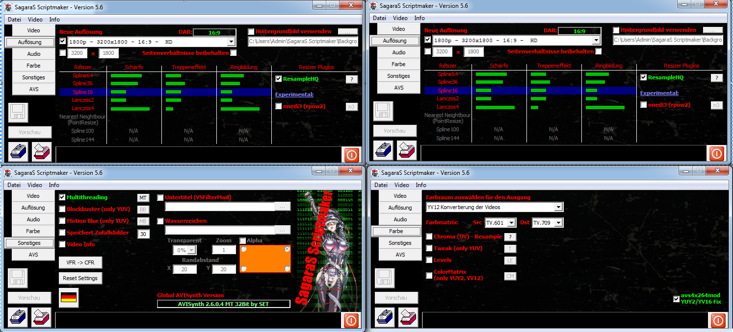Enable the Video Info checkbox

point(62,244)
